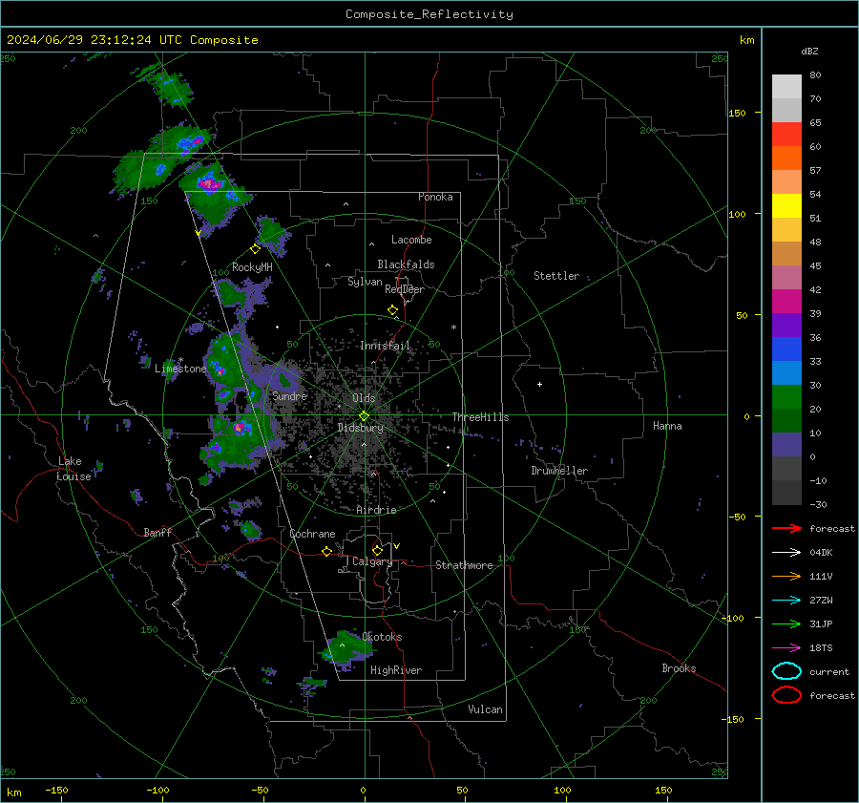Click the dBZ legend heading
This screenshot has width=859, height=803.
(809, 51)
